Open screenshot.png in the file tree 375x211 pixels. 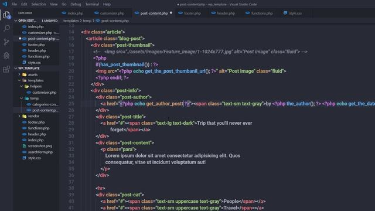40,146
